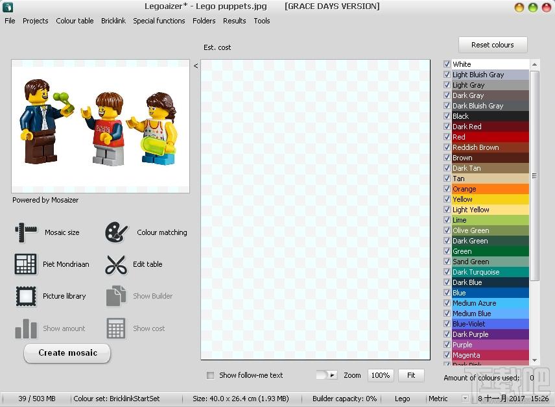Open the Picture library stamp icon

click(26, 296)
